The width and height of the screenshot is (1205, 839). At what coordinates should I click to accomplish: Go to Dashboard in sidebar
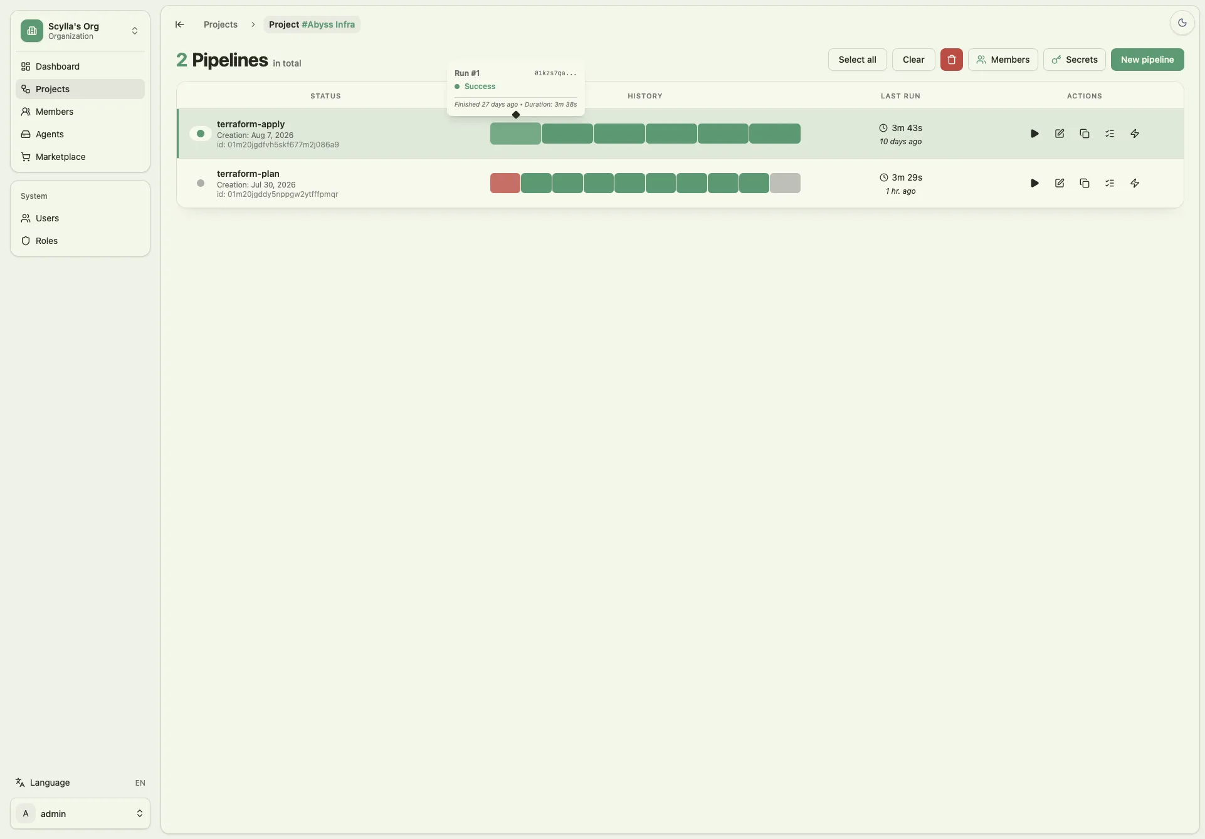point(80,66)
